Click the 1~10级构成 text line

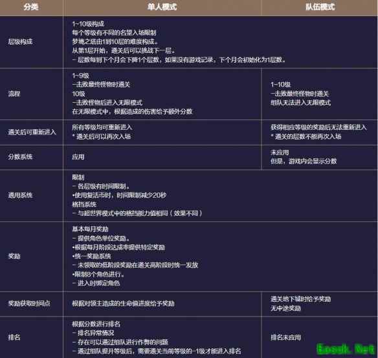[88, 24]
